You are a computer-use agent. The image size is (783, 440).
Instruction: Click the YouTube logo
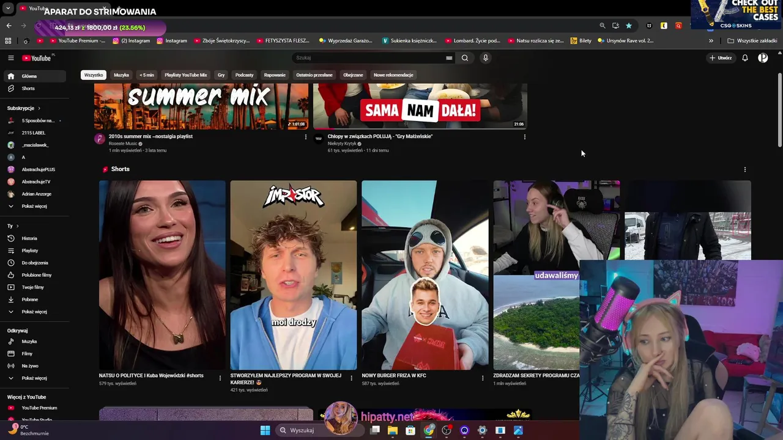38,58
